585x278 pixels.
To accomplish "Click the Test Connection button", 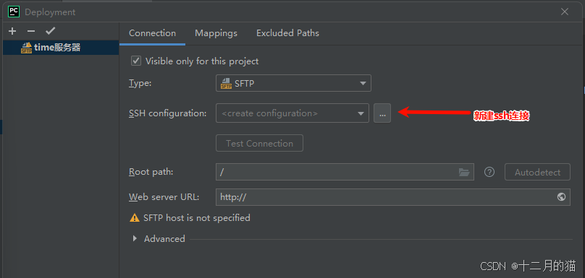I will click(x=259, y=143).
